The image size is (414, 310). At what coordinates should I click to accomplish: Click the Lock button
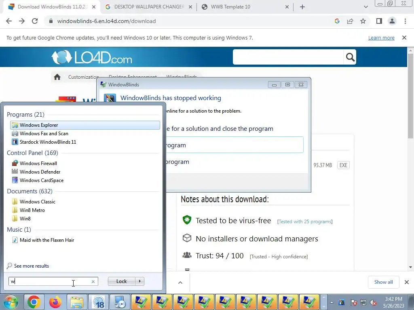[121, 281]
